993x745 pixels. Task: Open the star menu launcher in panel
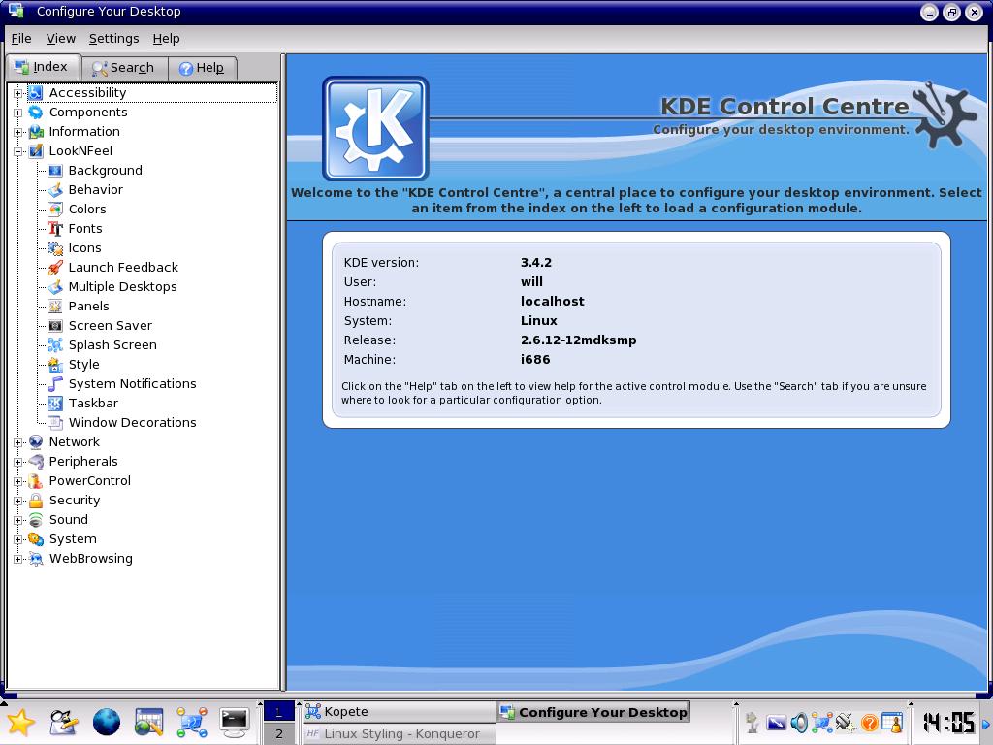(21, 722)
